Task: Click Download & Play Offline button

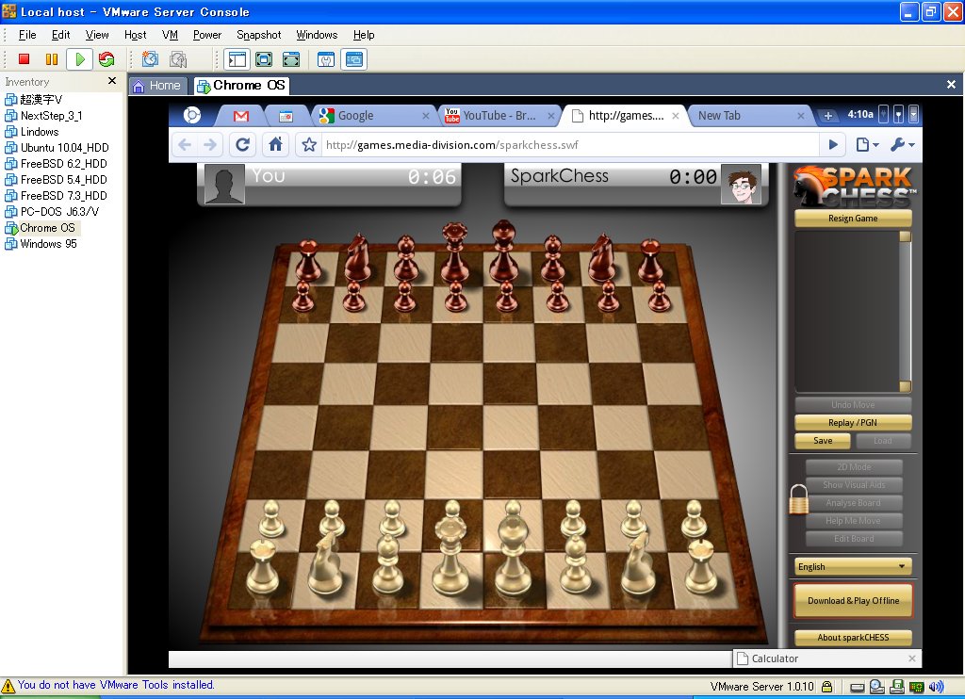Action: point(853,600)
